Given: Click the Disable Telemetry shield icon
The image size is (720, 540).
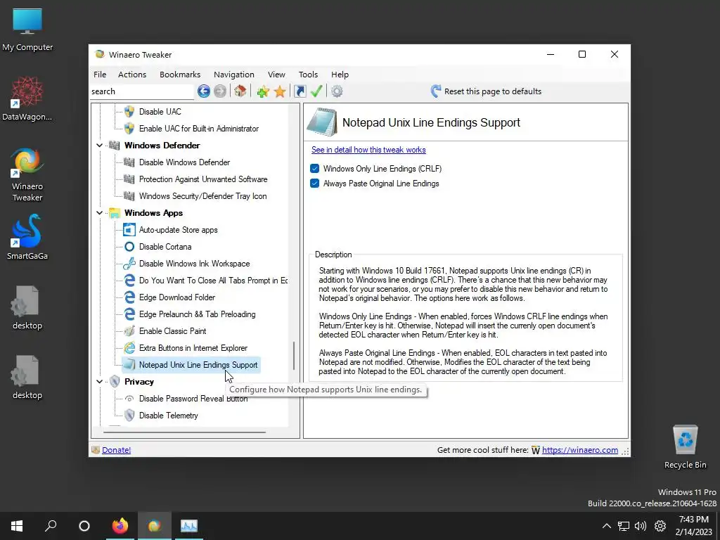Looking at the screenshot, I should pos(129,416).
